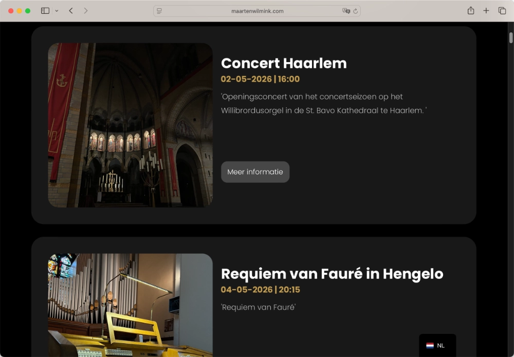Click the translate page icon

coord(346,11)
